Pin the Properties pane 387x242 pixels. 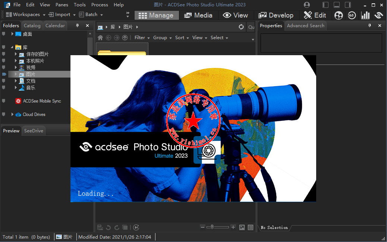(369, 25)
